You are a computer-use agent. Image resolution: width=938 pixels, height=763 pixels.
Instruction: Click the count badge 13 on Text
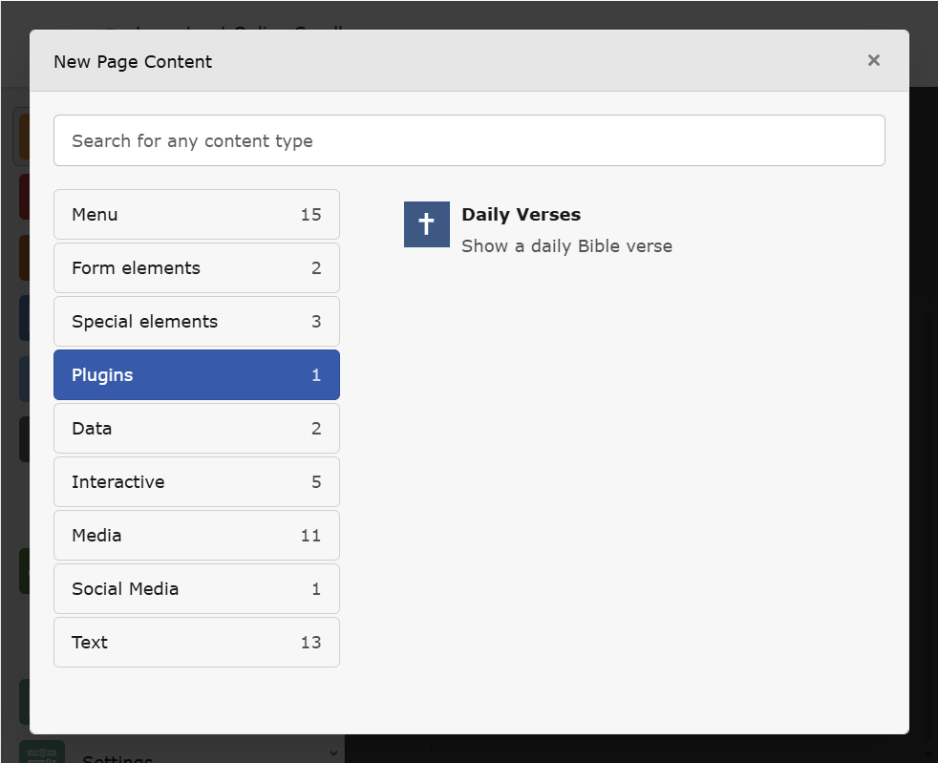pyautogui.click(x=310, y=643)
